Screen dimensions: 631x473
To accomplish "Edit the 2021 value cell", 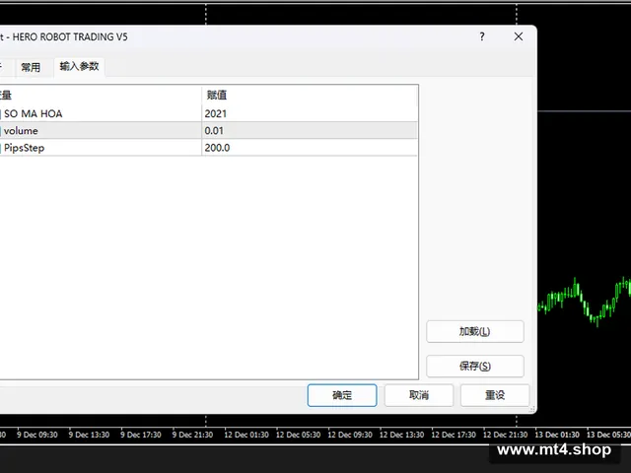I will pos(310,114).
